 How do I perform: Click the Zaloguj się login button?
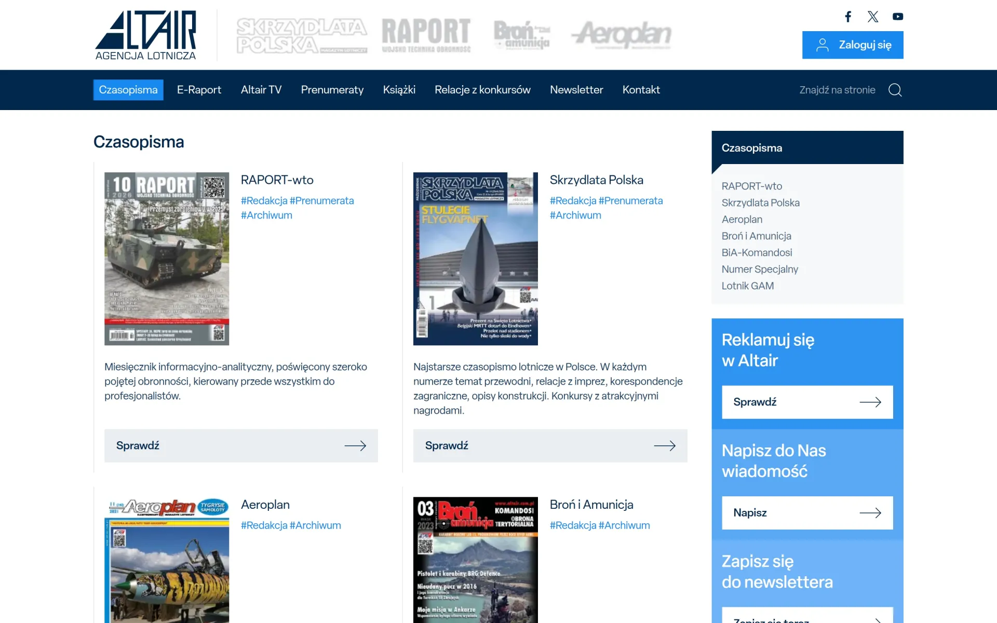(x=853, y=45)
